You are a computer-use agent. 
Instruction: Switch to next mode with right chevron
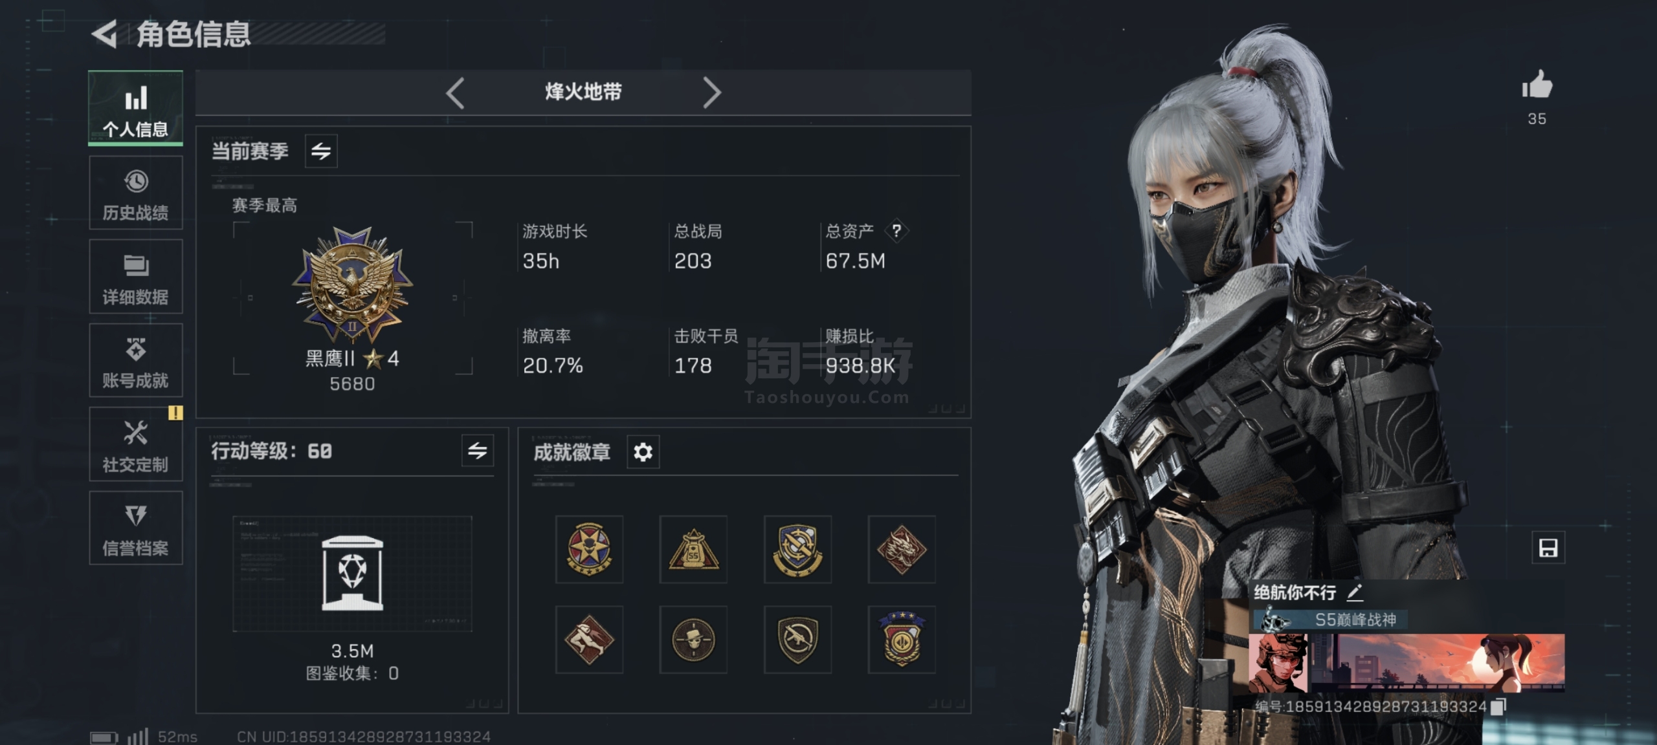pyautogui.click(x=711, y=93)
